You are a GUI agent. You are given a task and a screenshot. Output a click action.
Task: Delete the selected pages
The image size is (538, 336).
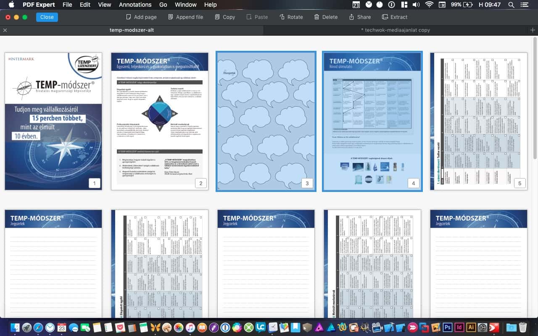[326, 17]
